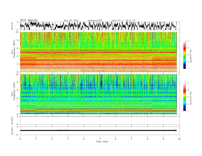This screenshot has width=202, height=156.
Task: Click the "ch.1(V)" waveform axis label
Action: click(x=12, y=26)
